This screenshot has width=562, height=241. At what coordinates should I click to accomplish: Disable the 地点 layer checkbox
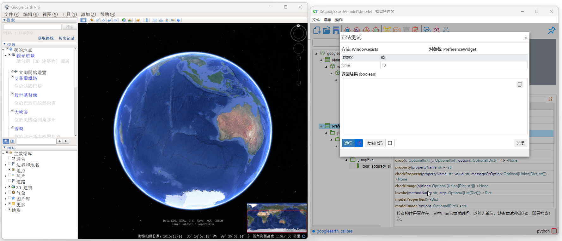coord(9,169)
